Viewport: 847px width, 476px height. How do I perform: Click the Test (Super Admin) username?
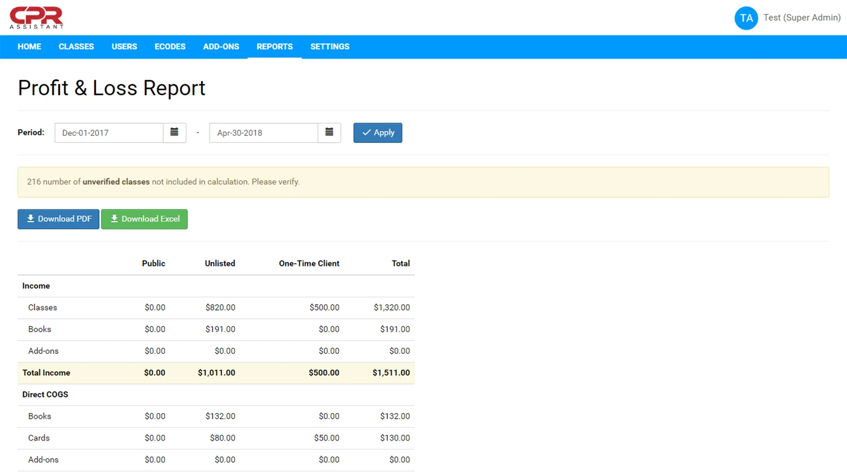(801, 17)
